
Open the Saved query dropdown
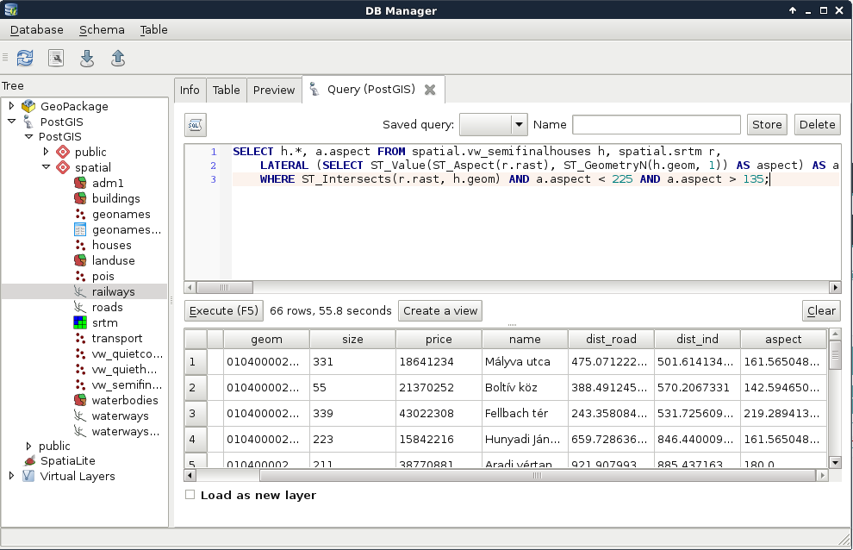[494, 125]
